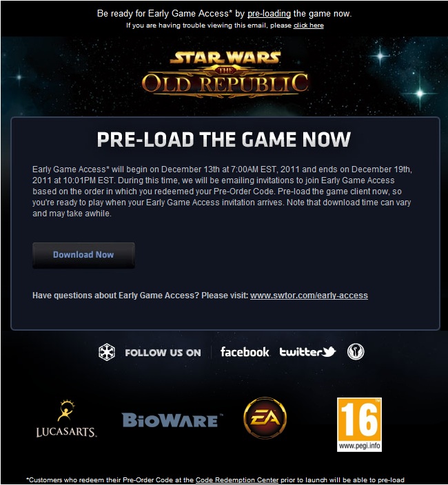
Task: Open www.swtor.com/early-access link
Action: pyautogui.click(x=309, y=296)
